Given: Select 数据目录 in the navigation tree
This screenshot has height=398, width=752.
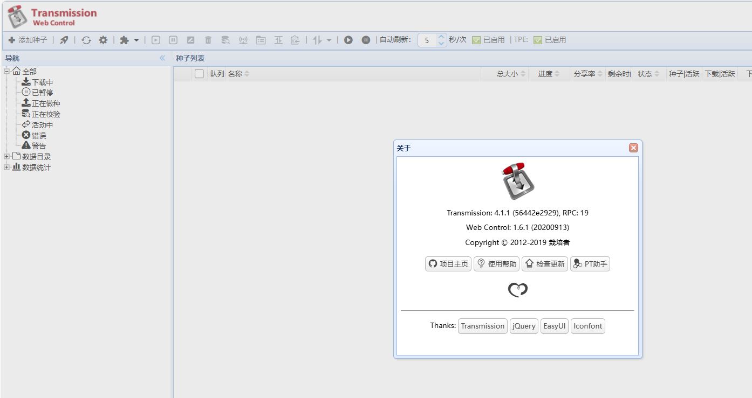Looking at the screenshot, I should [36, 157].
